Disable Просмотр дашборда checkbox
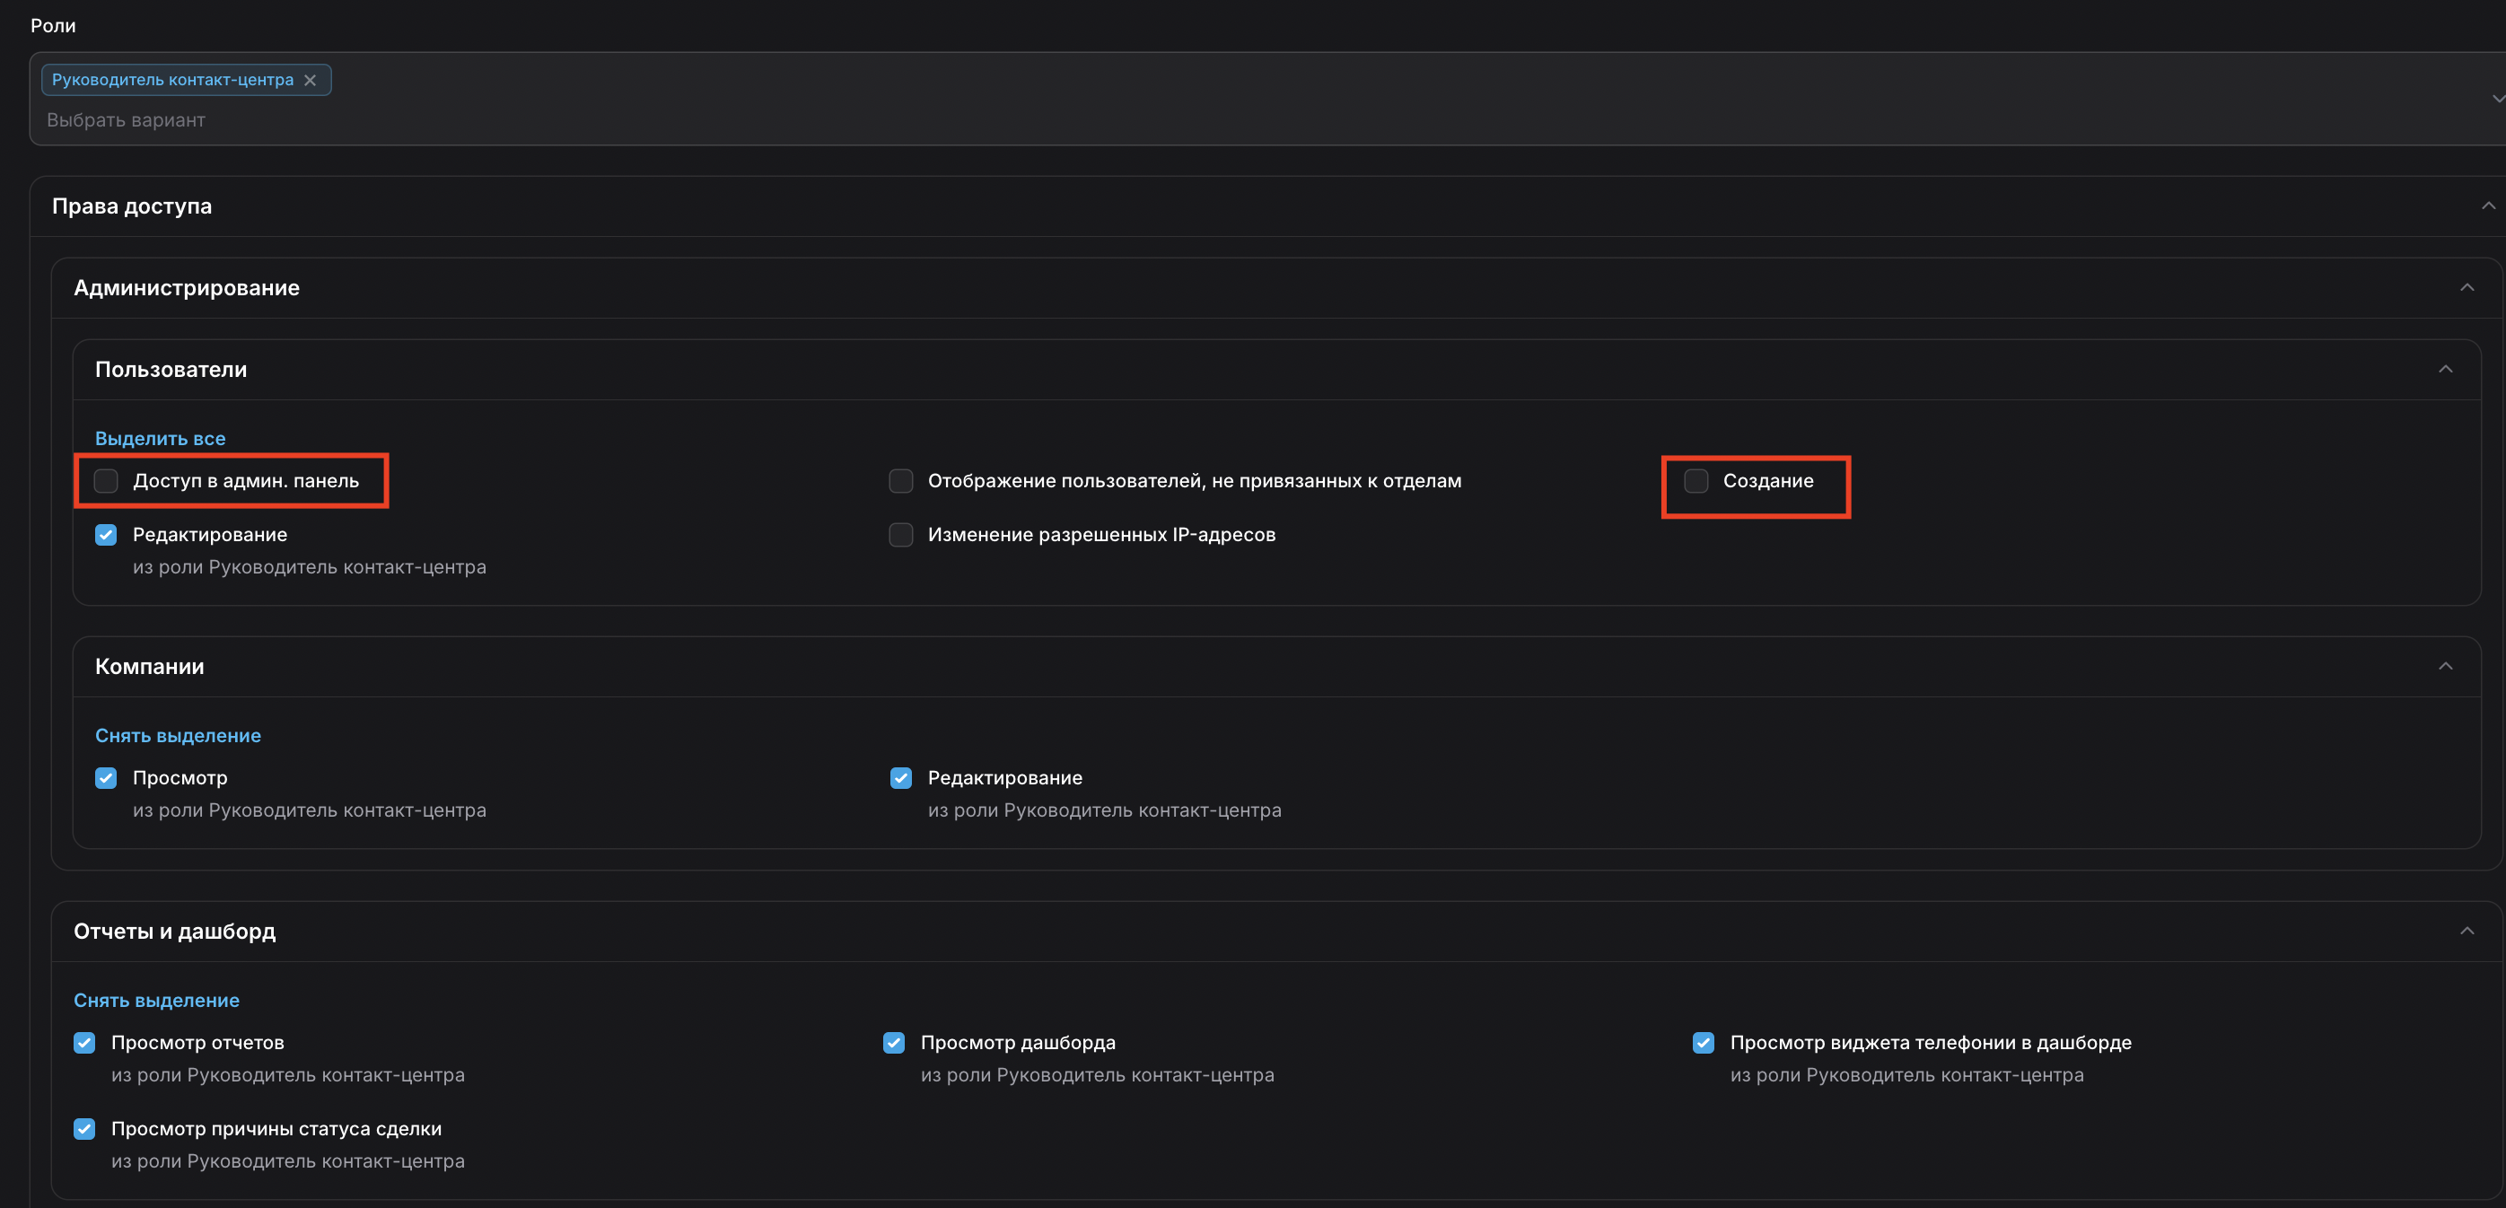The width and height of the screenshot is (2506, 1208). click(894, 1042)
